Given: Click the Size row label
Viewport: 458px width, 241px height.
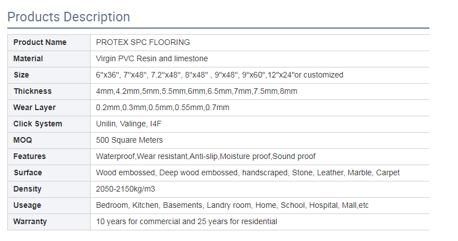Looking at the screenshot, I should (21, 75).
